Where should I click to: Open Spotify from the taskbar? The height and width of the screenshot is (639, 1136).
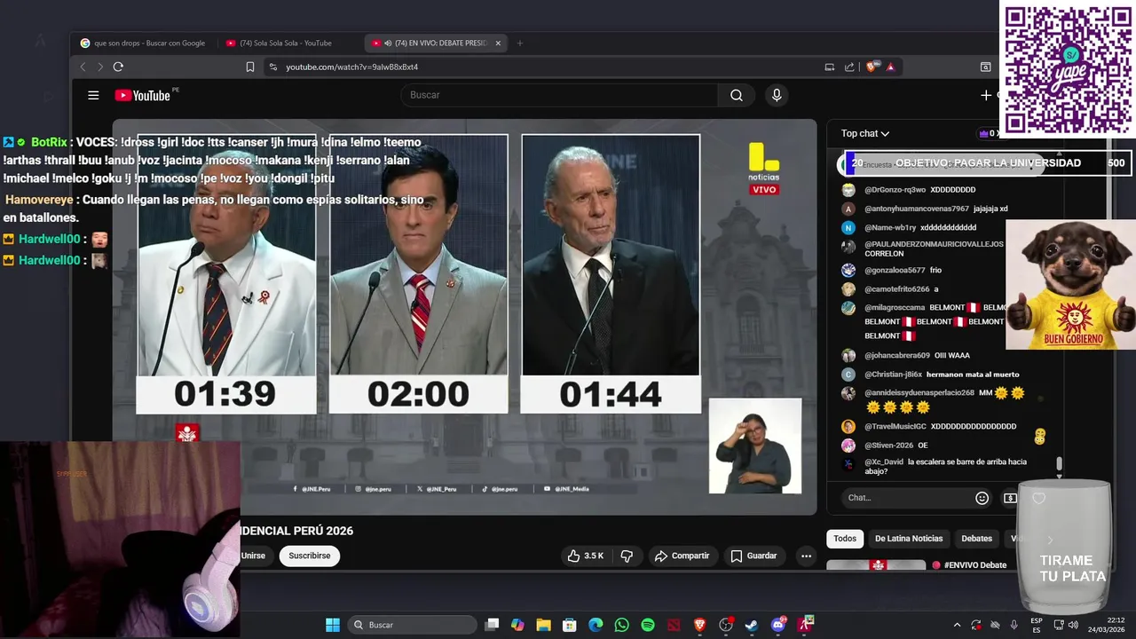(648, 625)
